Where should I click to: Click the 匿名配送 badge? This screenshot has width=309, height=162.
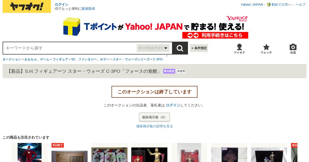pos(169,71)
